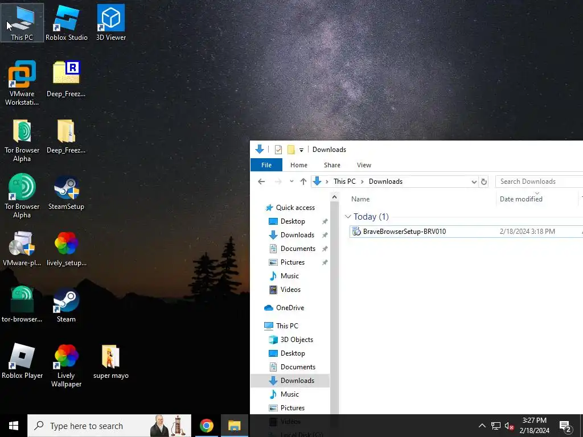Select the Roblox Player desktop shortcut
The image size is (583, 437).
(x=22, y=361)
